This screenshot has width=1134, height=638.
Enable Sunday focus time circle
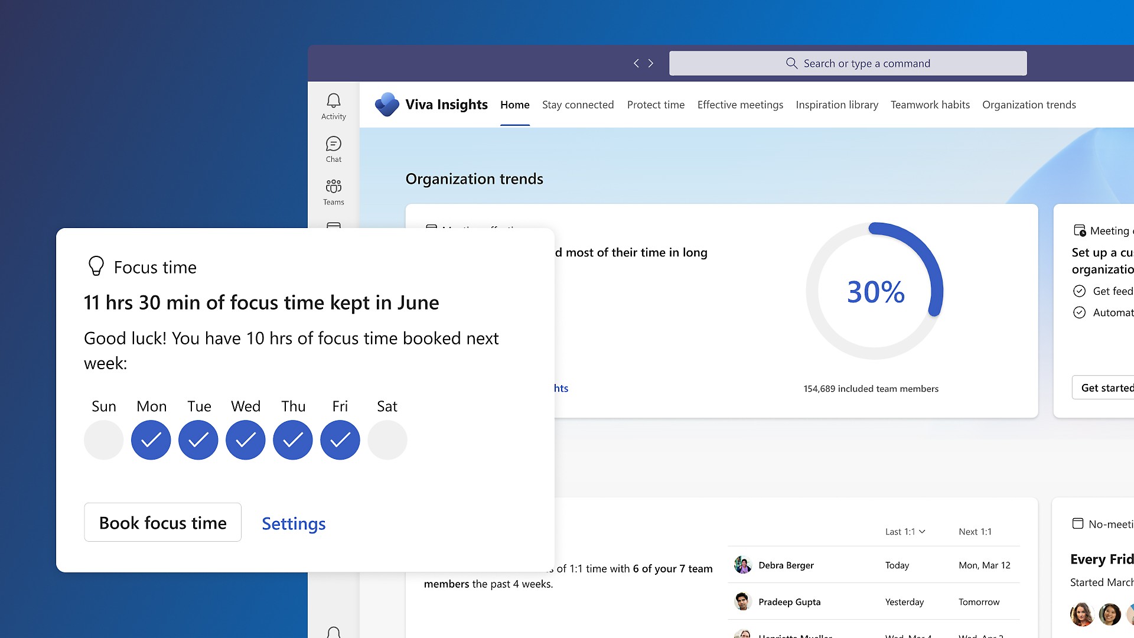click(x=104, y=440)
